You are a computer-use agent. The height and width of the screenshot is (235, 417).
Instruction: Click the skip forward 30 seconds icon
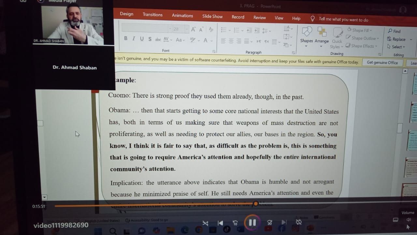pos(269,223)
